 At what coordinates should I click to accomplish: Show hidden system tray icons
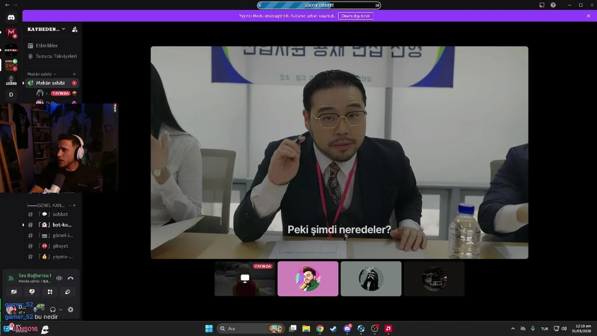click(513, 329)
